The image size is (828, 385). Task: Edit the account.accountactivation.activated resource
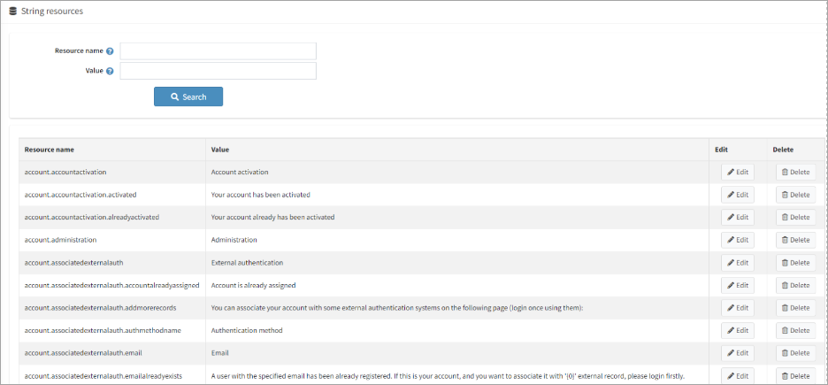[738, 195]
